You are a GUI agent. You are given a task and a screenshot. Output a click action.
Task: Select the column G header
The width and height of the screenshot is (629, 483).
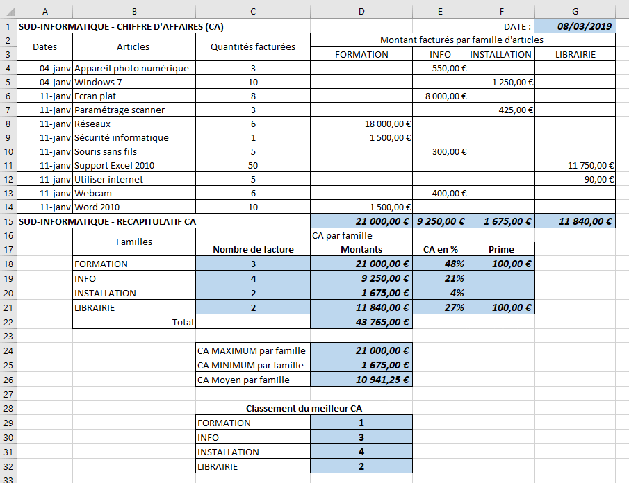click(575, 11)
